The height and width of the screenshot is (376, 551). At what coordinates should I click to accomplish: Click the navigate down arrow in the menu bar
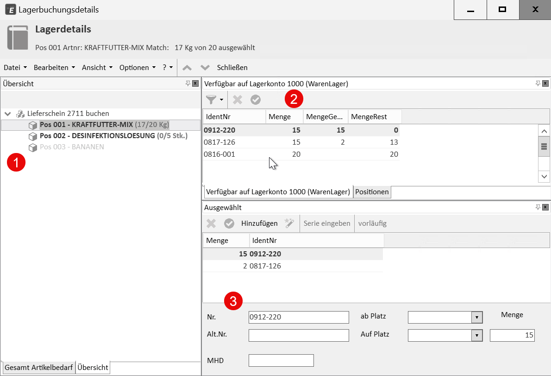(x=205, y=68)
